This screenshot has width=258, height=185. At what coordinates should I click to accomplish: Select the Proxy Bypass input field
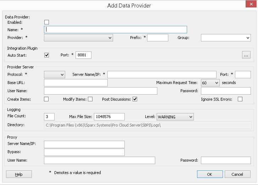[x=84, y=152]
